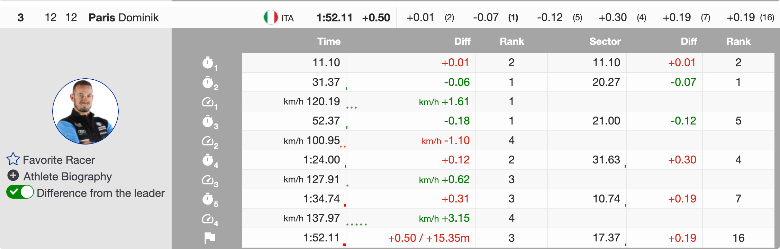Toggle off Difference from the leader
The height and width of the screenshot is (249, 780).
click(20, 192)
